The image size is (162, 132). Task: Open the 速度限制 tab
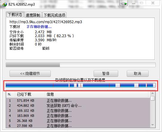[x=33, y=15]
